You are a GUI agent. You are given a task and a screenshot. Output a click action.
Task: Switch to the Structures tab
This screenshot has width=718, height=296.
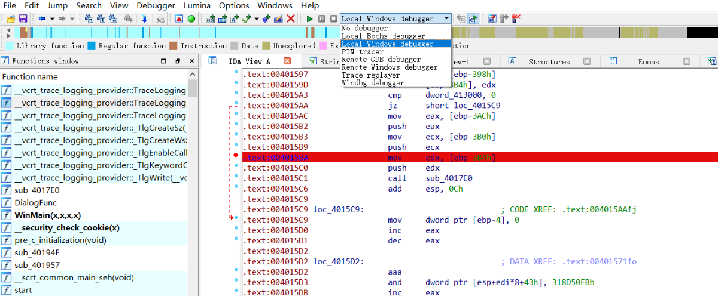point(549,61)
